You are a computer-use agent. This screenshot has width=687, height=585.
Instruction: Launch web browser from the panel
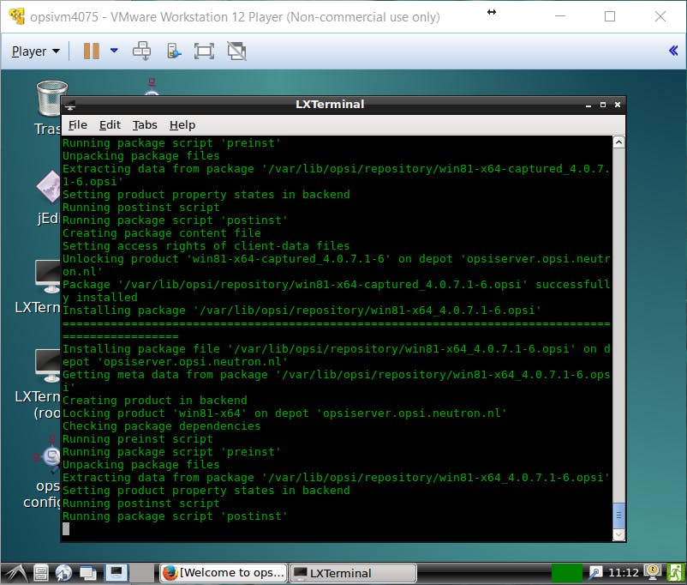pyautogui.click(x=64, y=573)
